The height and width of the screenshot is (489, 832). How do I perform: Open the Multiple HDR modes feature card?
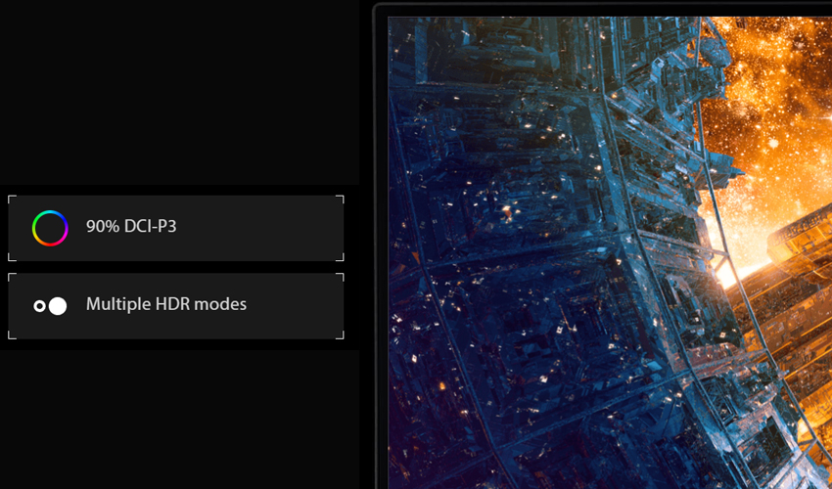(x=175, y=306)
